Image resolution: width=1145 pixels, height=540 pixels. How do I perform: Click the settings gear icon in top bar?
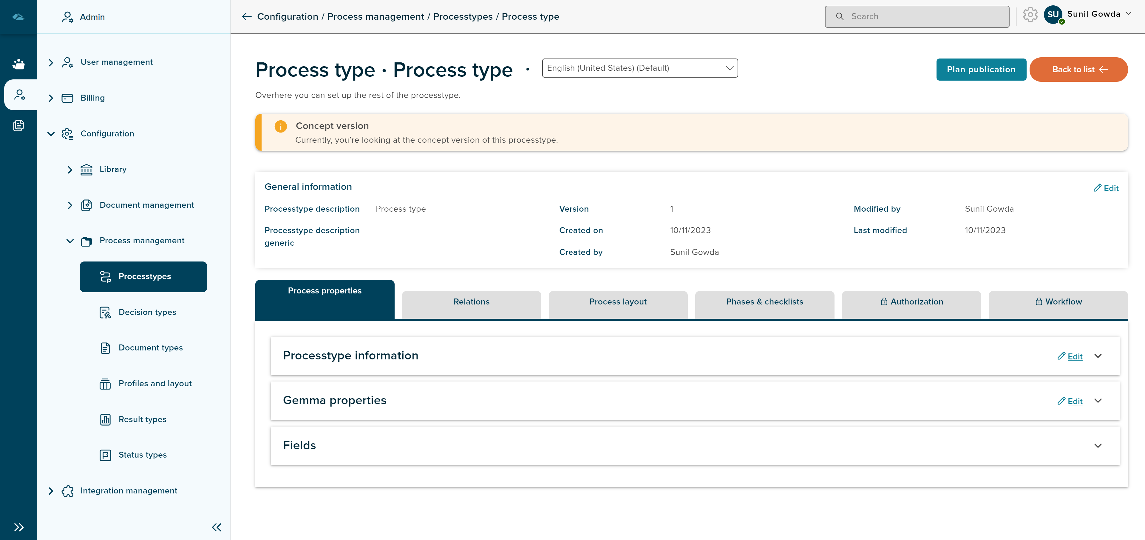tap(1030, 16)
